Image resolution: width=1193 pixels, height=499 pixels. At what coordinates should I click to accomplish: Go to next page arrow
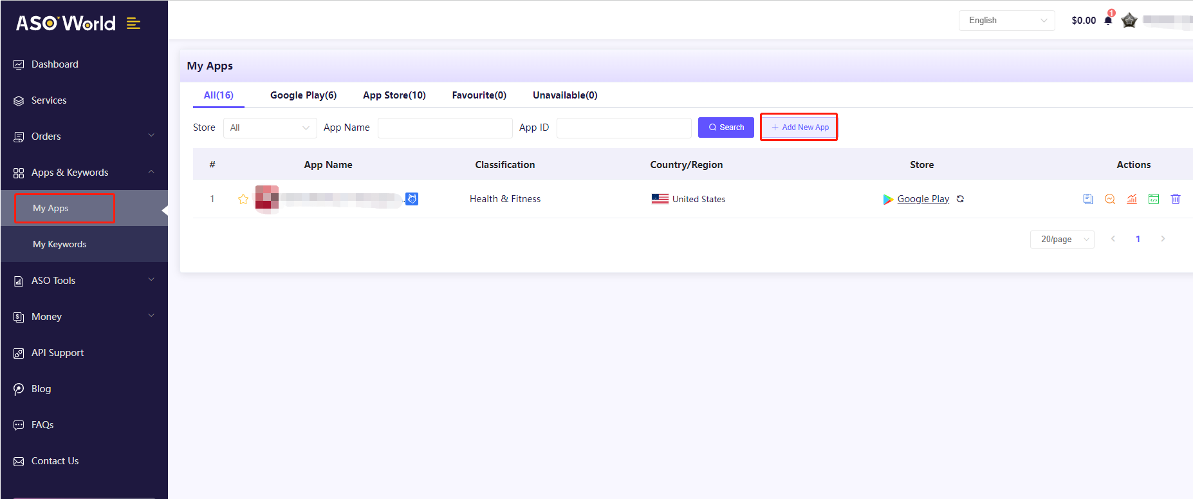point(1163,239)
